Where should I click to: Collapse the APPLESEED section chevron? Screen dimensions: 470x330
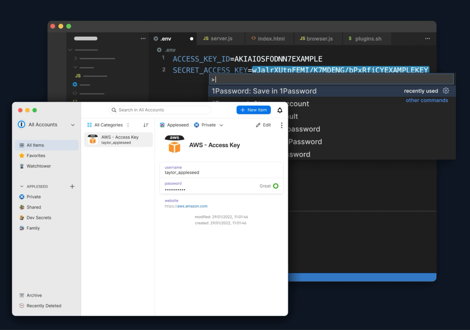pyautogui.click(x=22, y=186)
